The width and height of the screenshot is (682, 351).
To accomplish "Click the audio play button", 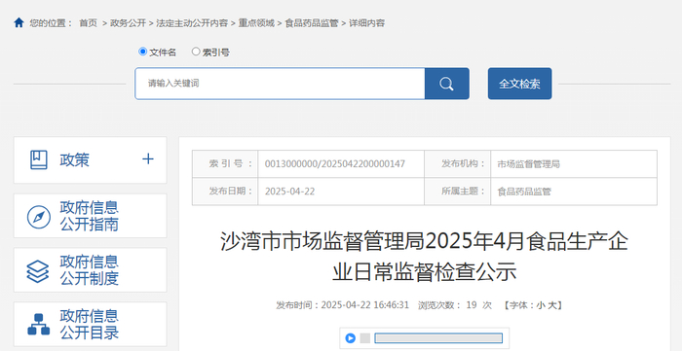I will pyautogui.click(x=351, y=338).
